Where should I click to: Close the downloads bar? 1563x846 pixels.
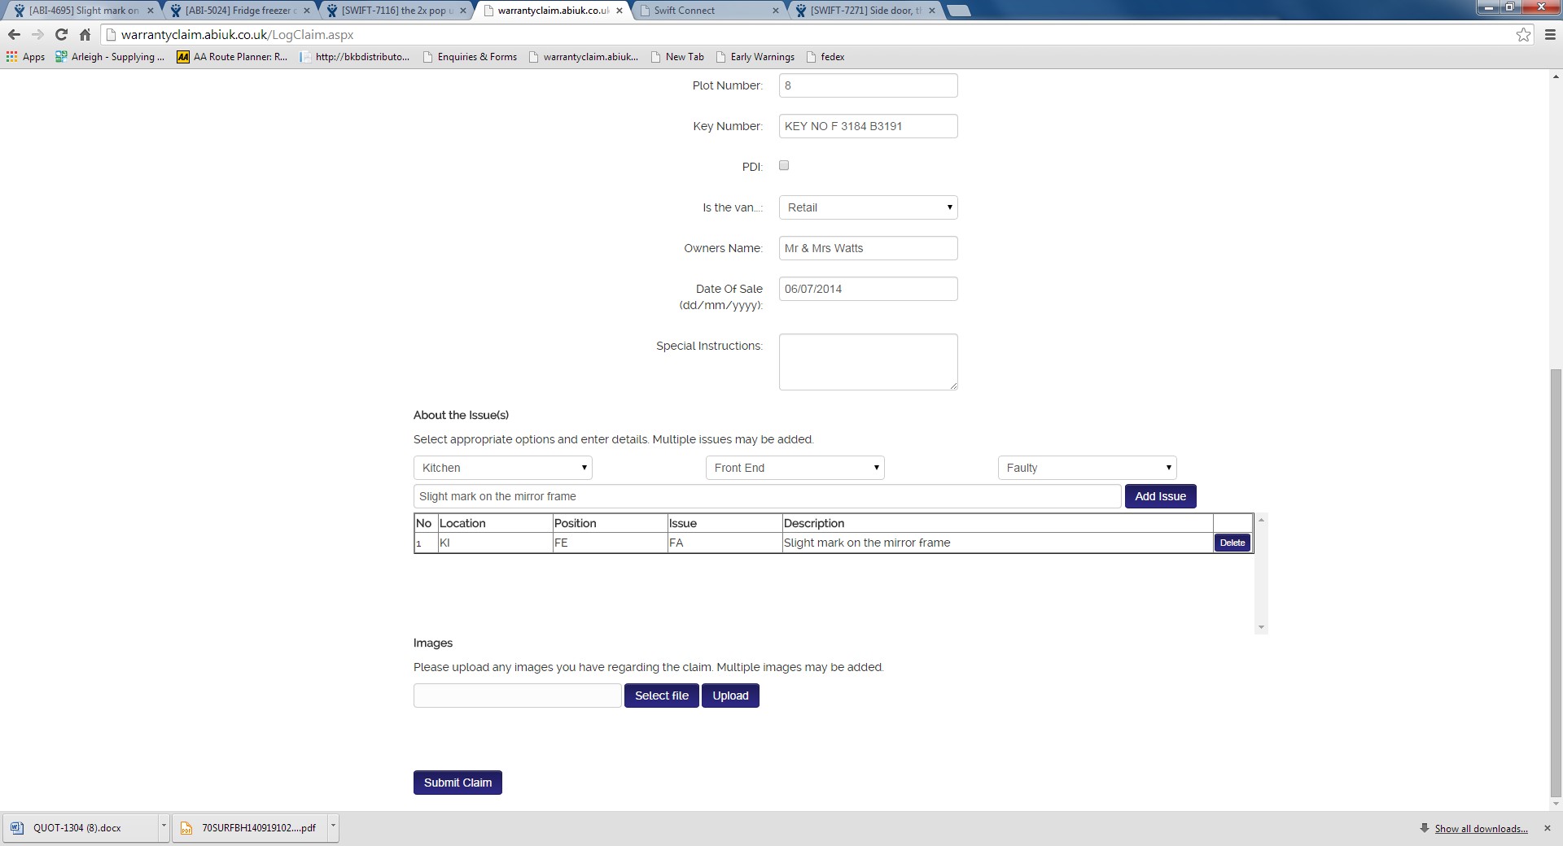pyautogui.click(x=1548, y=828)
